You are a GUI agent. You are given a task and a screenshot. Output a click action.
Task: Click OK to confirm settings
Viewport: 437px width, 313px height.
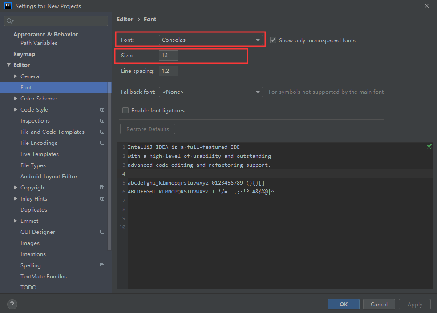(x=344, y=305)
